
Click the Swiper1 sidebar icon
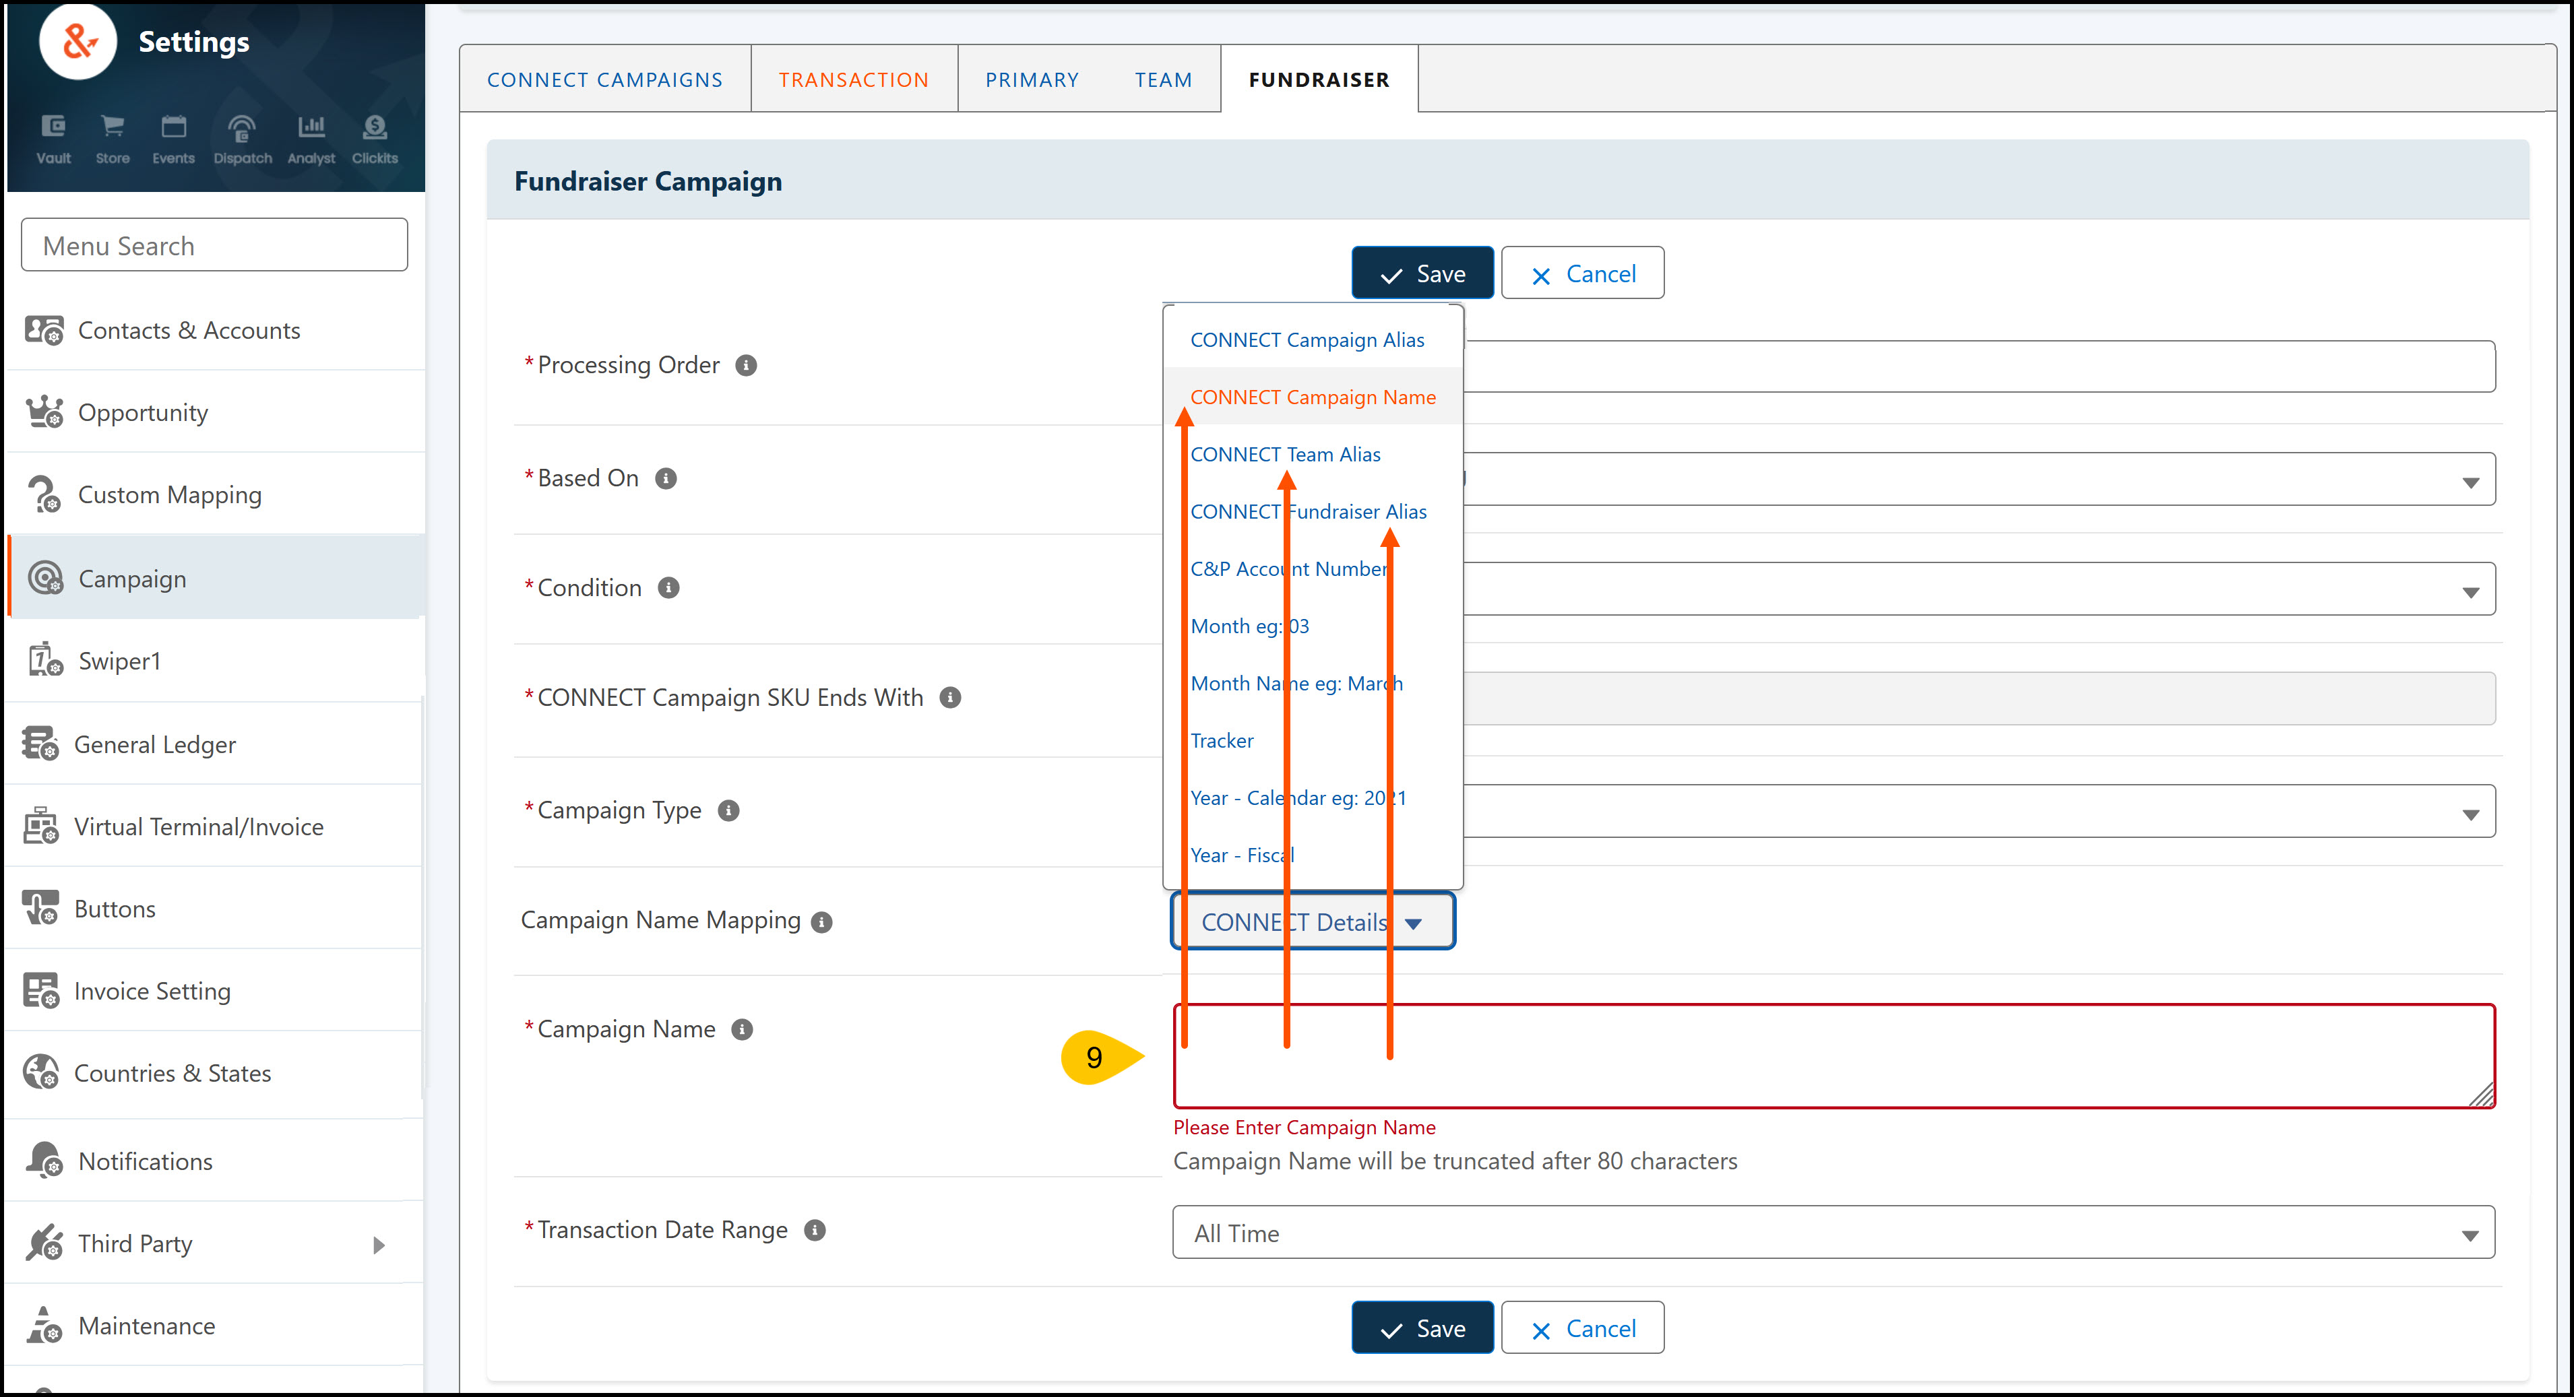pos(45,660)
